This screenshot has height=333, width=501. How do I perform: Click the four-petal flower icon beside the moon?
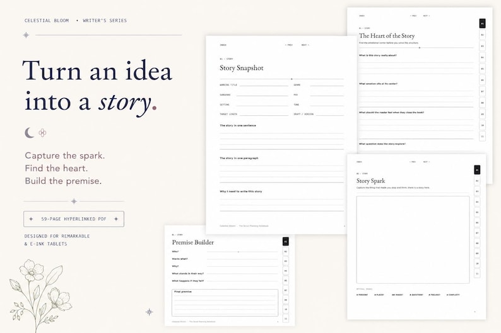coord(42,133)
